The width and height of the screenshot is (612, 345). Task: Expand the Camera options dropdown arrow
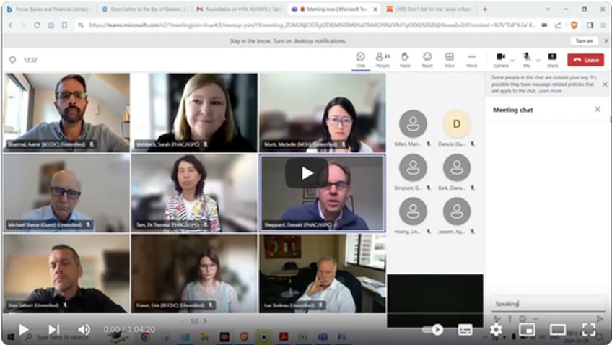[512, 61]
